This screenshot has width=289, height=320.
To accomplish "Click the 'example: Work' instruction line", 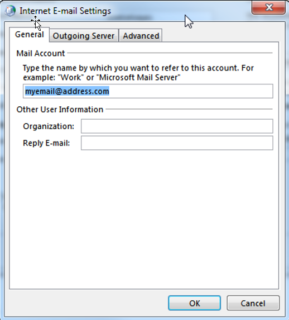I will (x=102, y=77).
